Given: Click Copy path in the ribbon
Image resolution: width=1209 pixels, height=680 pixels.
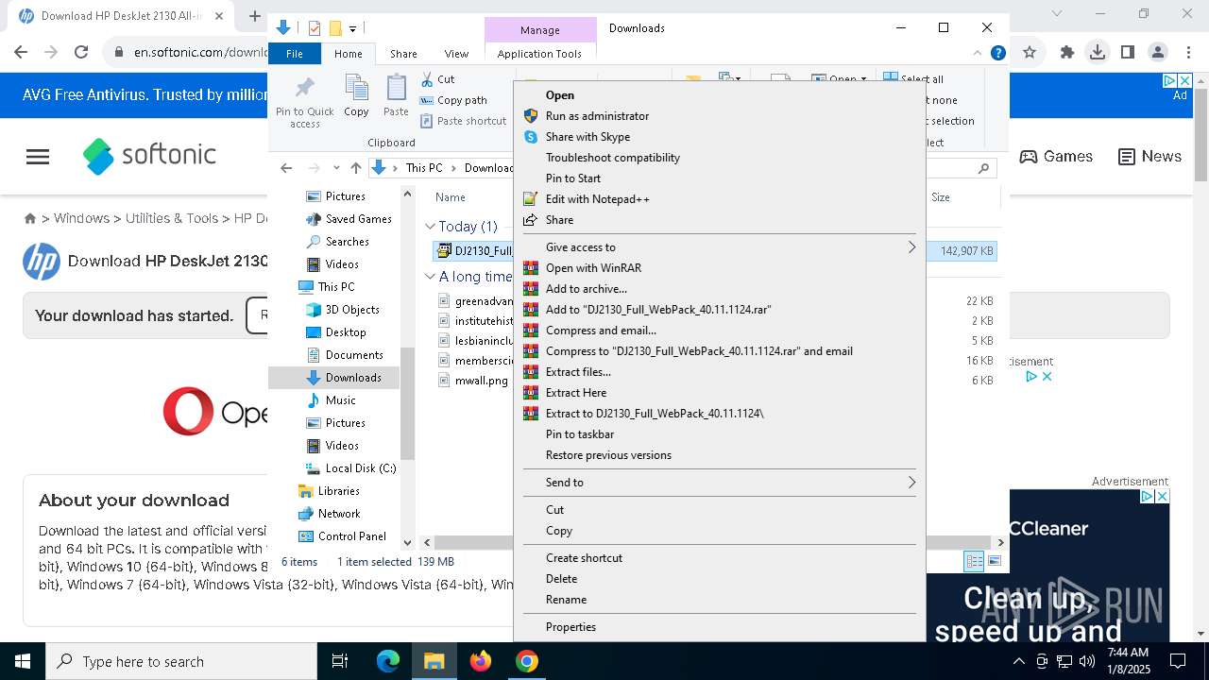Looking at the screenshot, I should point(453,100).
